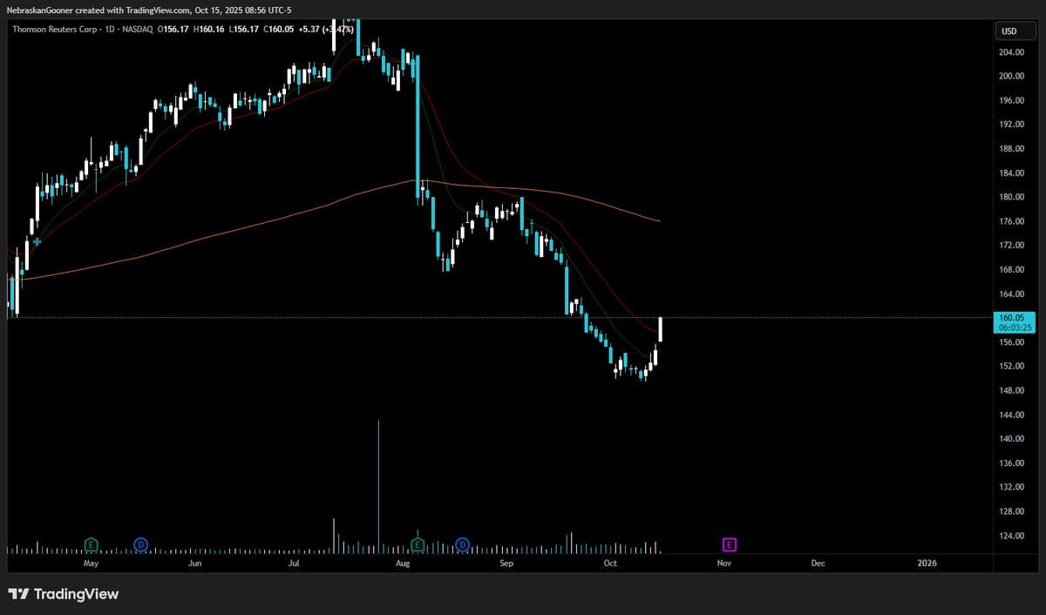The width and height of the screenshot is (1046, 615).
Task: Click the 160.05 price label on the scale
Action: point(1014,319)
